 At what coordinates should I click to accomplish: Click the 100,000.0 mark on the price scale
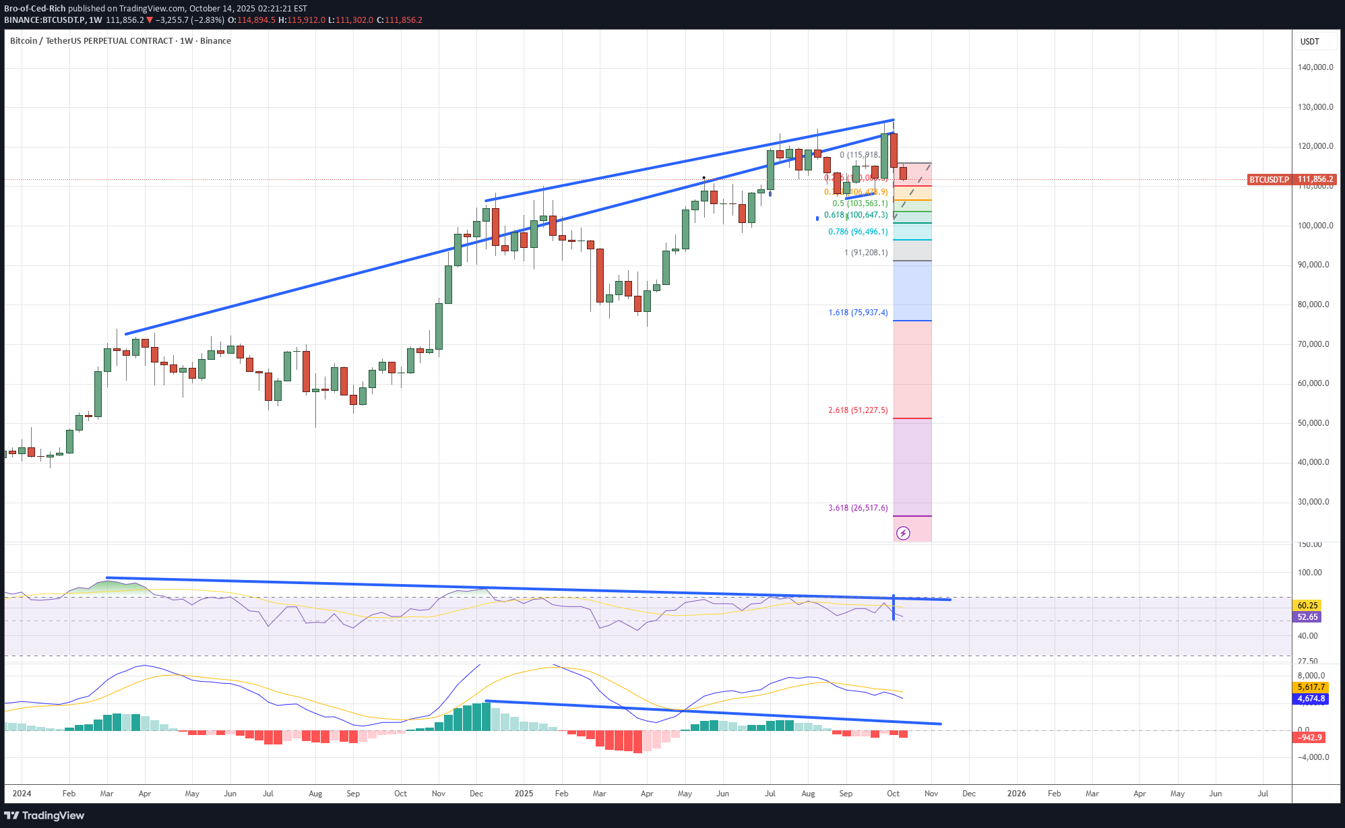point(1315,226)
